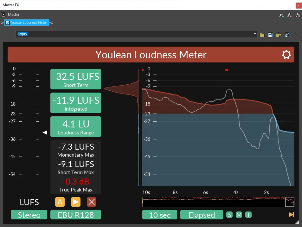Open Youlean Loudness Meter settings gear
Viewport: 302px width, 227px height.
coord(286,55)
